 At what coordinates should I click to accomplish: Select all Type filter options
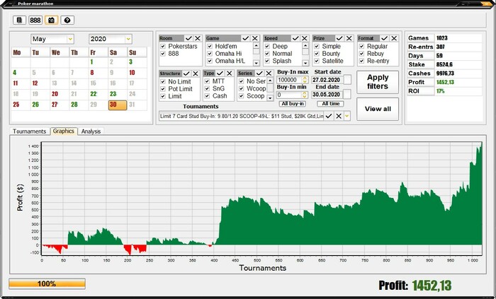tap(220, 74)
